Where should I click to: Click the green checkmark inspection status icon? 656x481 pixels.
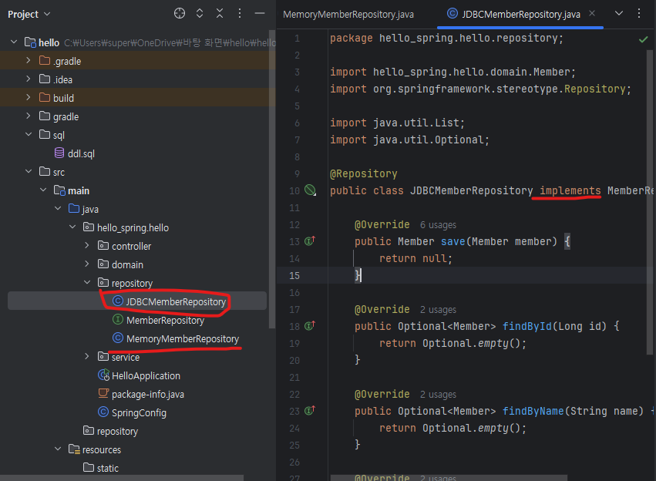(643, 39)
